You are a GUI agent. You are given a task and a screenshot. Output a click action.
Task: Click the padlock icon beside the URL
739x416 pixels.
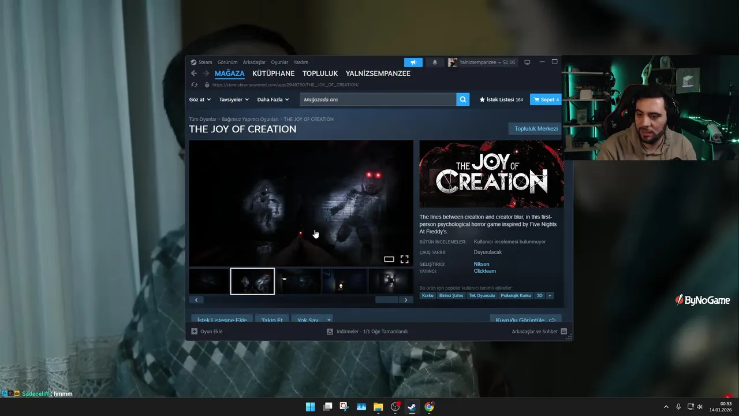[207, 85]
